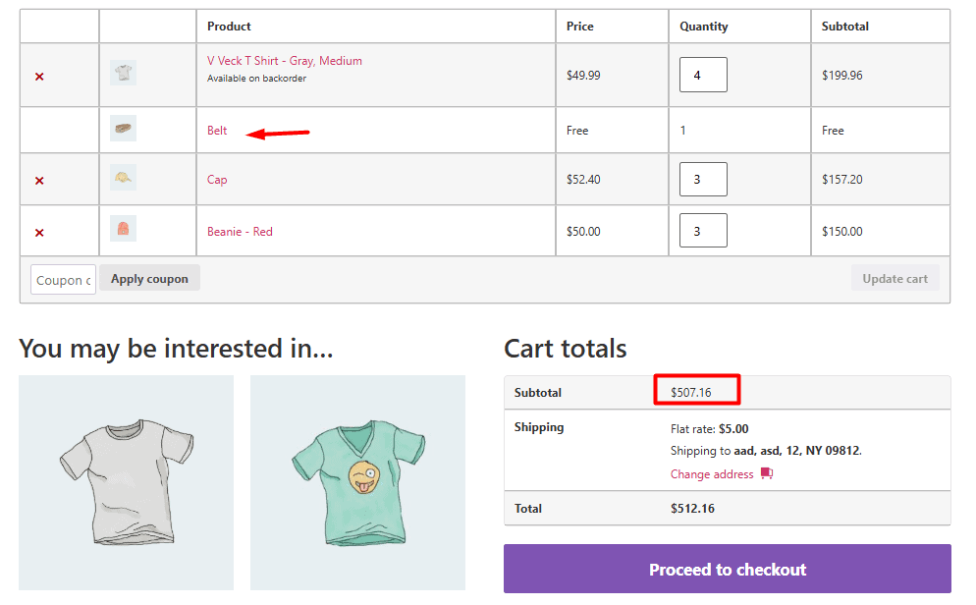Click the Cap product thumbnail
The height and width of the screenshot is (605, 976).
123,179
